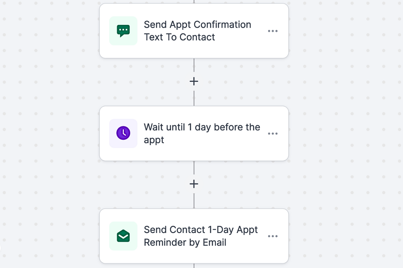Add a step before the email reminder action

click(194, 184)
